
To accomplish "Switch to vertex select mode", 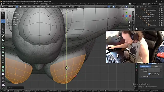I will coord(17,7).
